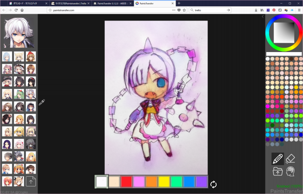Click the AI brain head icon
The width and height of the screenshot is (303, 194).
pos(291,171)
